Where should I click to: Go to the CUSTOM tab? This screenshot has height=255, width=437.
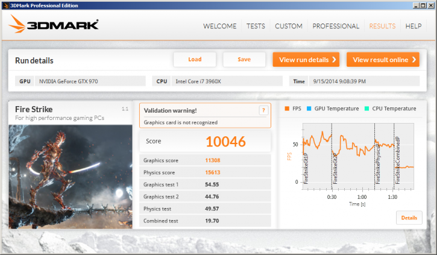point(289,26)
